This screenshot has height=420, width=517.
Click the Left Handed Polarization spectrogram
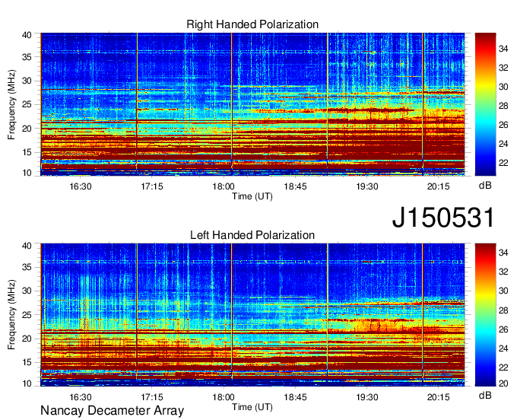click(252, 315)
